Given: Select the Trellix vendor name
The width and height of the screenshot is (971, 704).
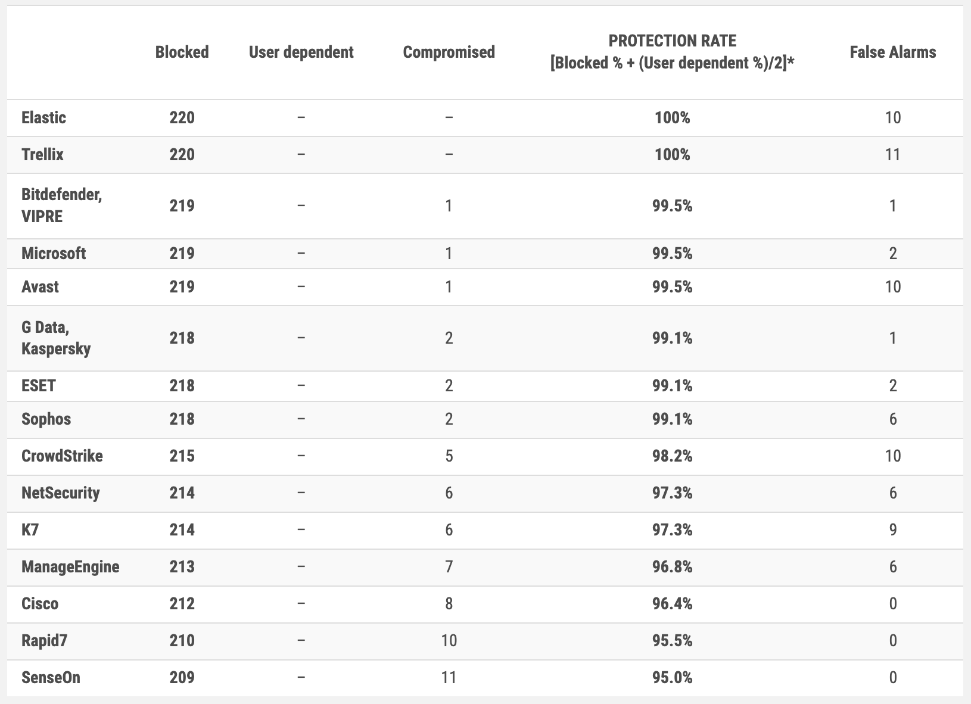Looking at the screenshot, I should 42,155.
